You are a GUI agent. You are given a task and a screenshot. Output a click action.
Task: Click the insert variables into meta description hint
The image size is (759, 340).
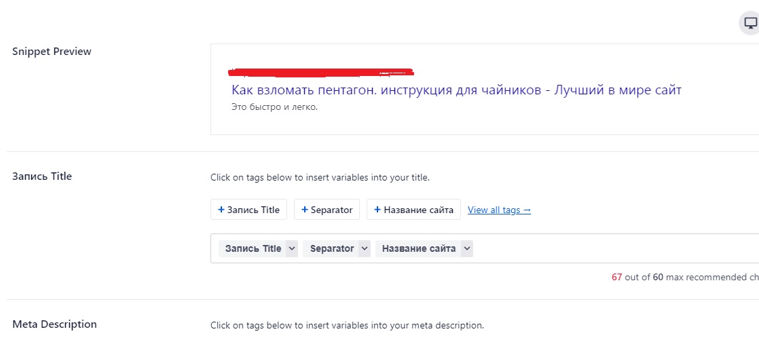click(x=347, y=325)
